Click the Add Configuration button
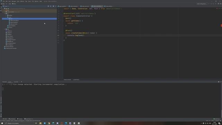Image resolution: width=222 pixels, height=125 pixels. pyautogui.click(x=202, y=4)
